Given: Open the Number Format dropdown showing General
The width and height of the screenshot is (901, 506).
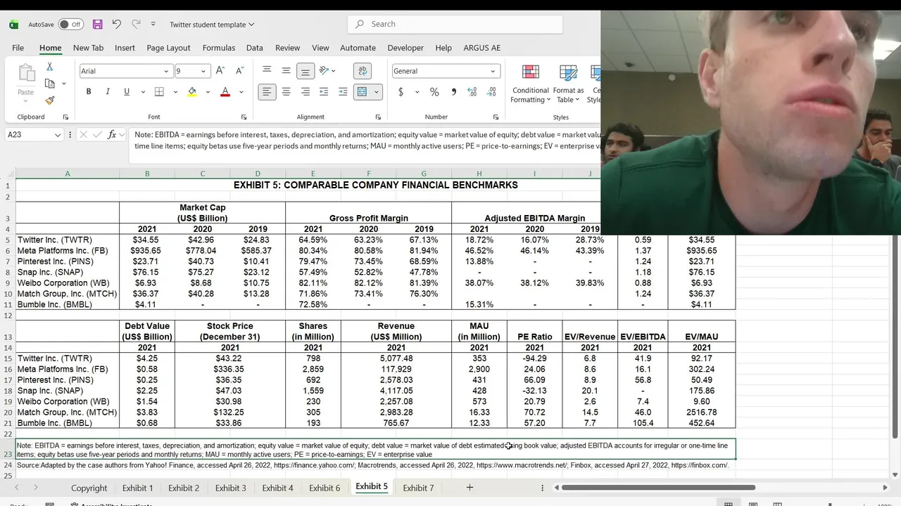Looking at the screenshot, I should click(493, 71).
